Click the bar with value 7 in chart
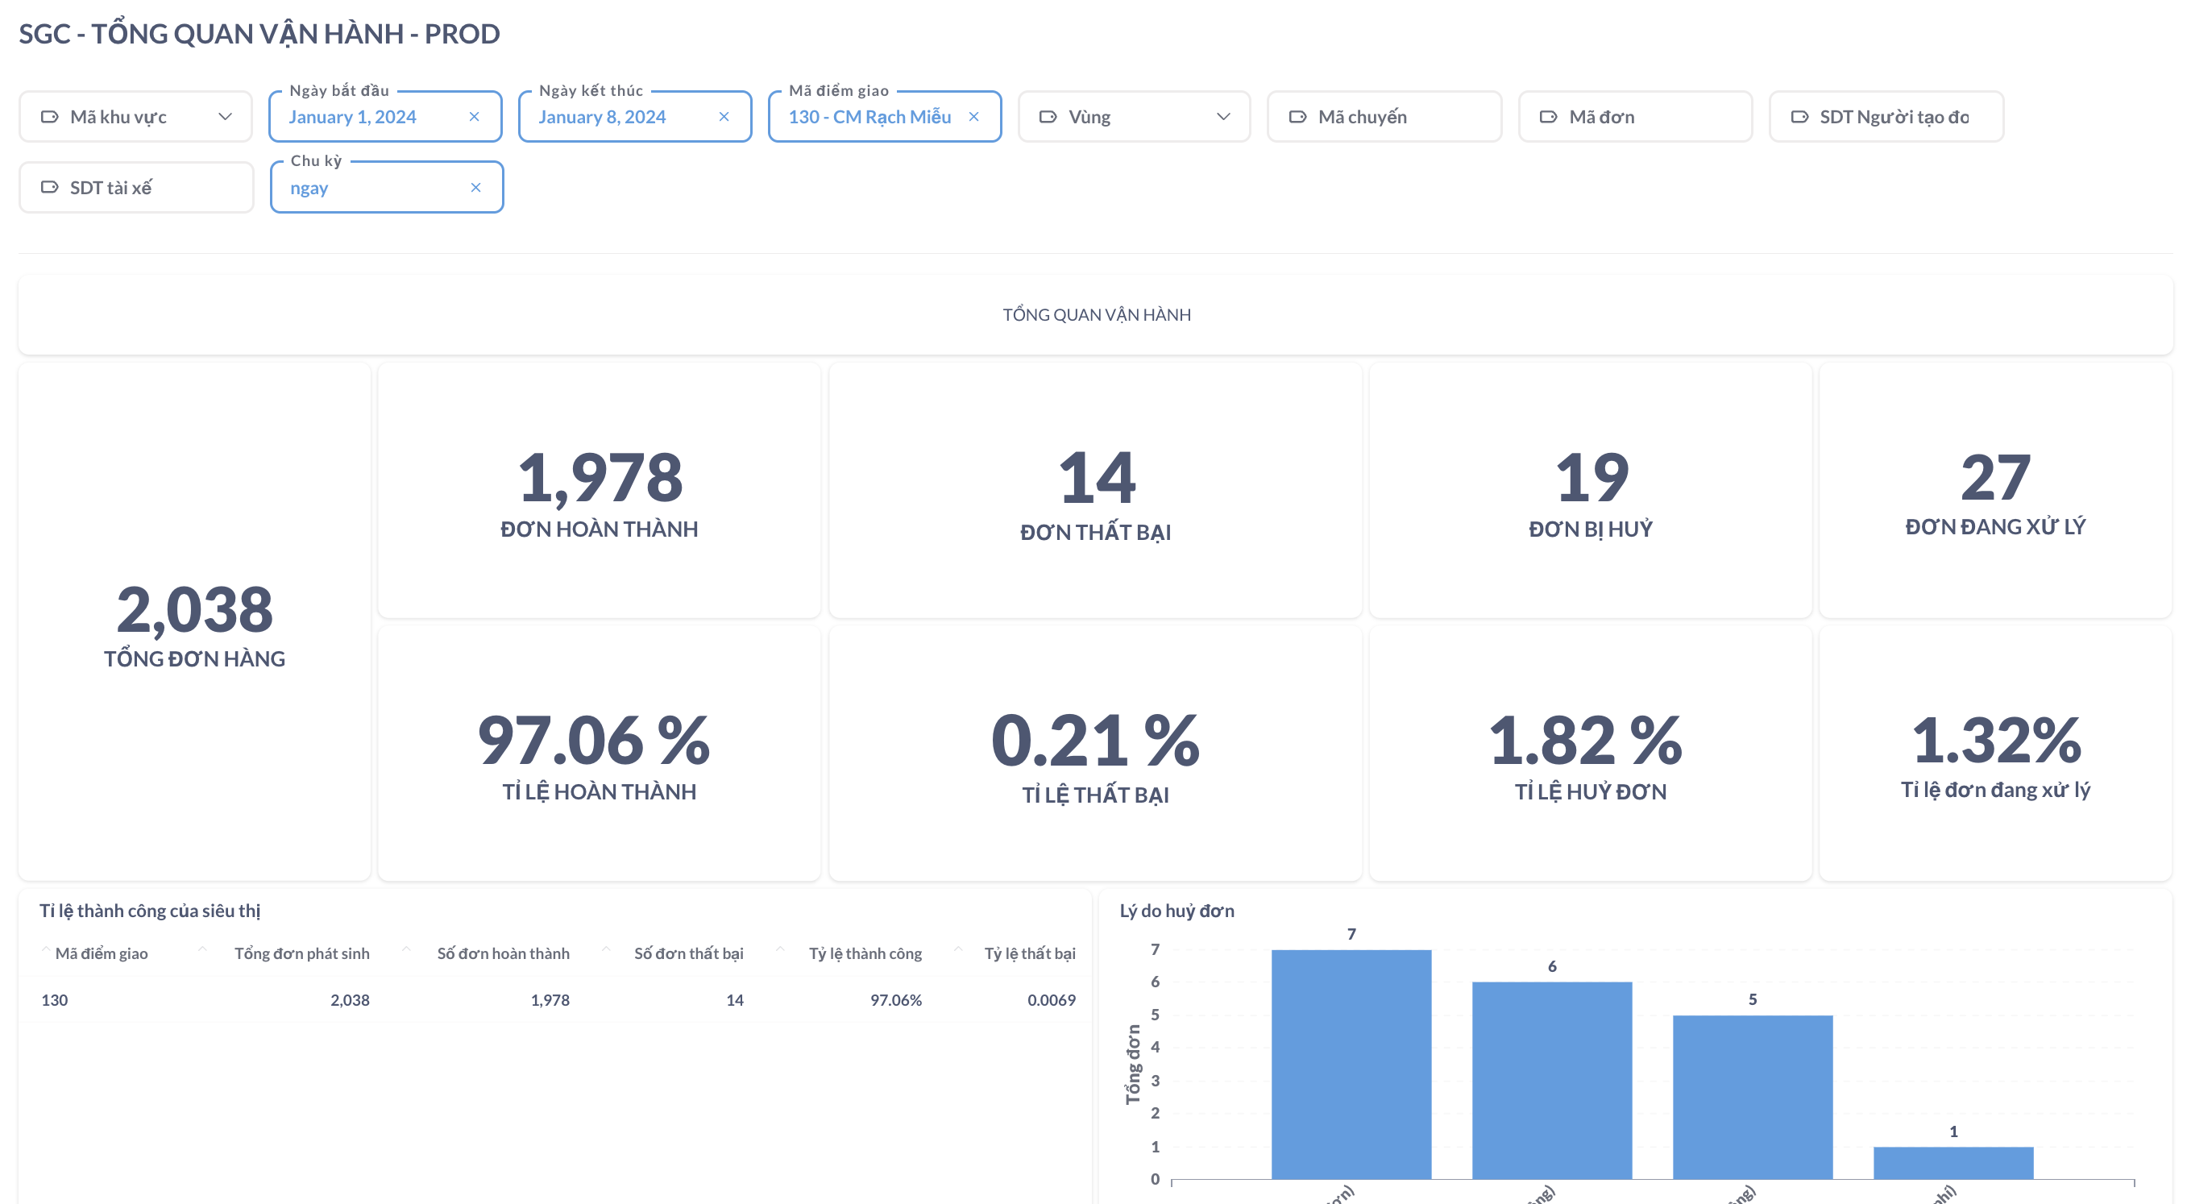 pos(1351,1065)
